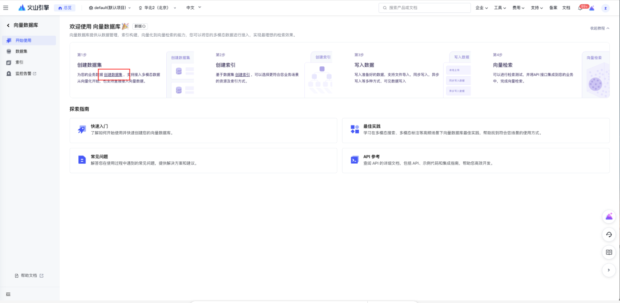Click the 总览 overview button

click(64, 8)
